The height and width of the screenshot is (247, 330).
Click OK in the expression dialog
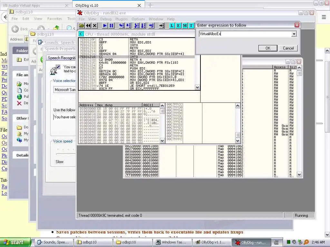pos(268,48)
